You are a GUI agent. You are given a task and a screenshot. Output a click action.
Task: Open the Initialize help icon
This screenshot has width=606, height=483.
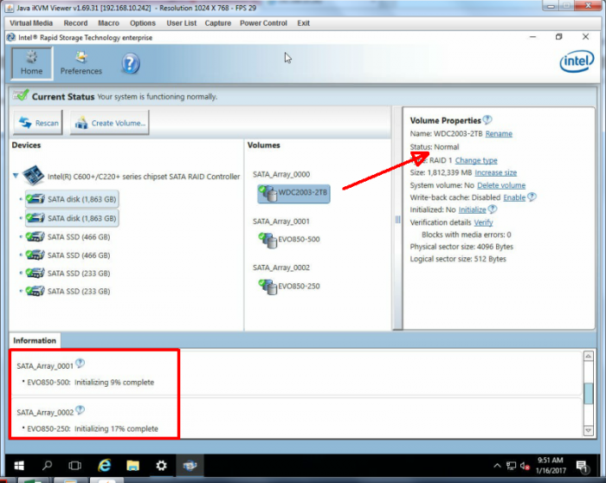pyautogui.click(x=493, y=209)
